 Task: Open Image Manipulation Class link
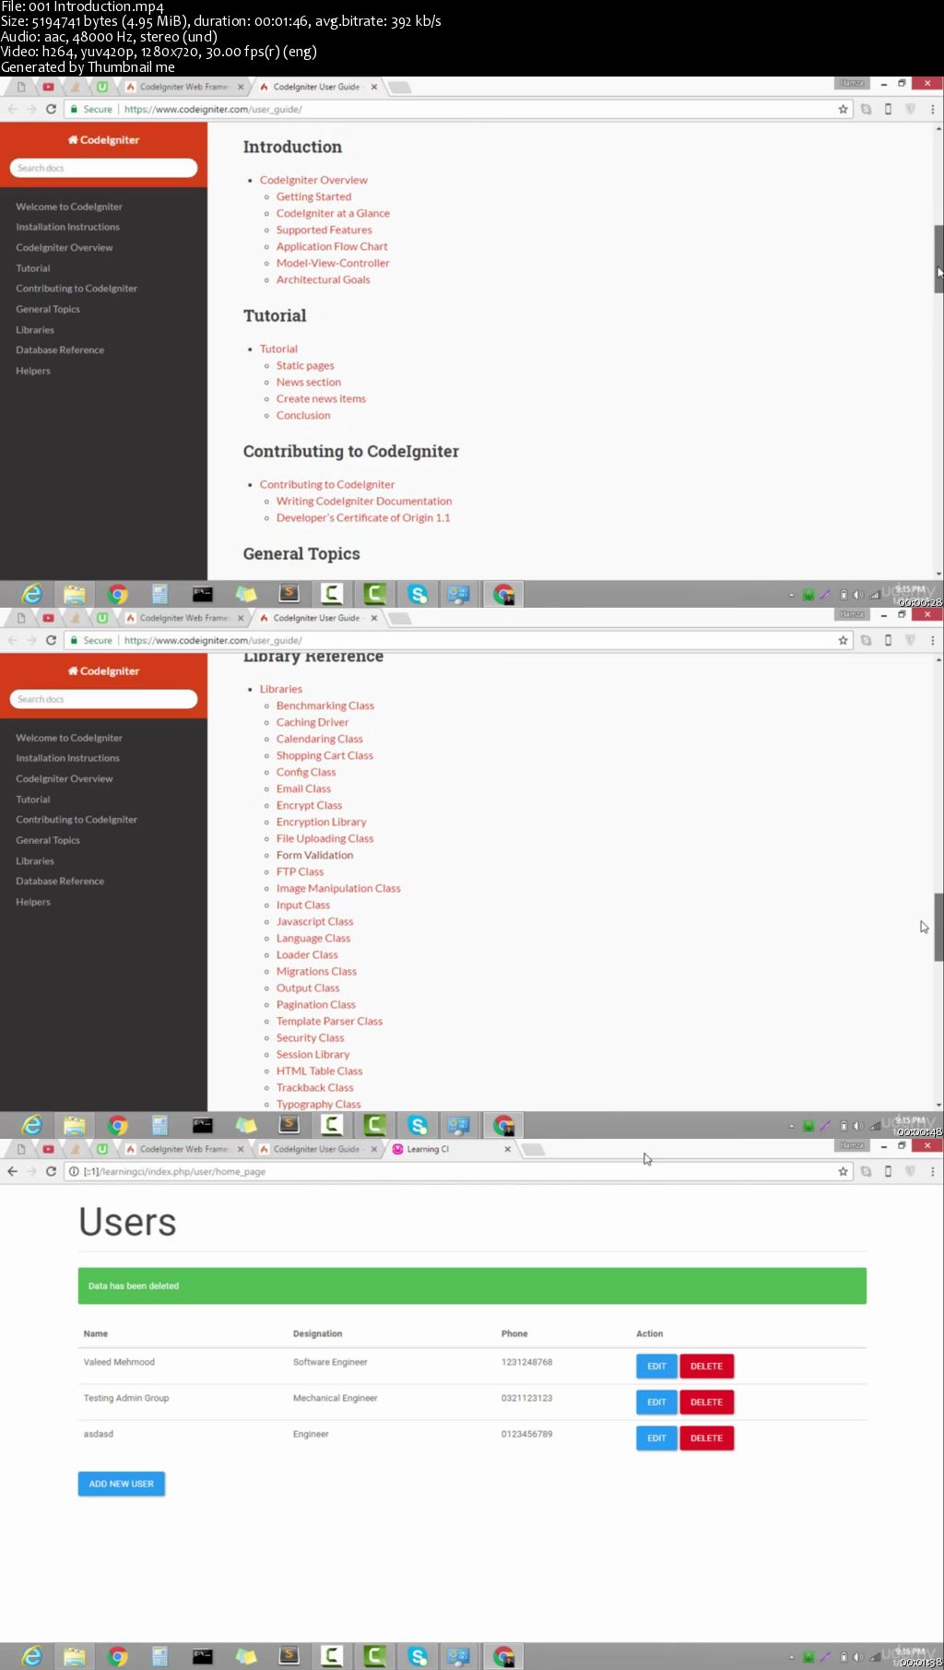point(338,888)
